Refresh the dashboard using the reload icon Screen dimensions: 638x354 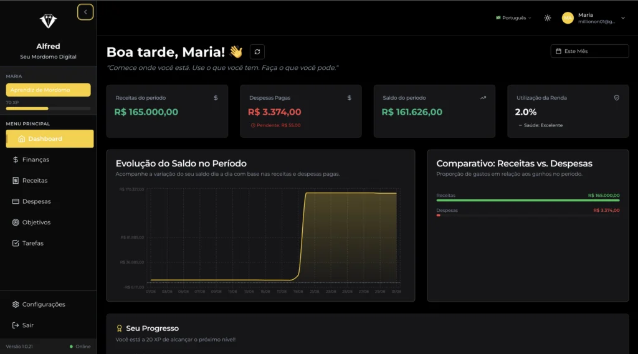coord(257,52)
